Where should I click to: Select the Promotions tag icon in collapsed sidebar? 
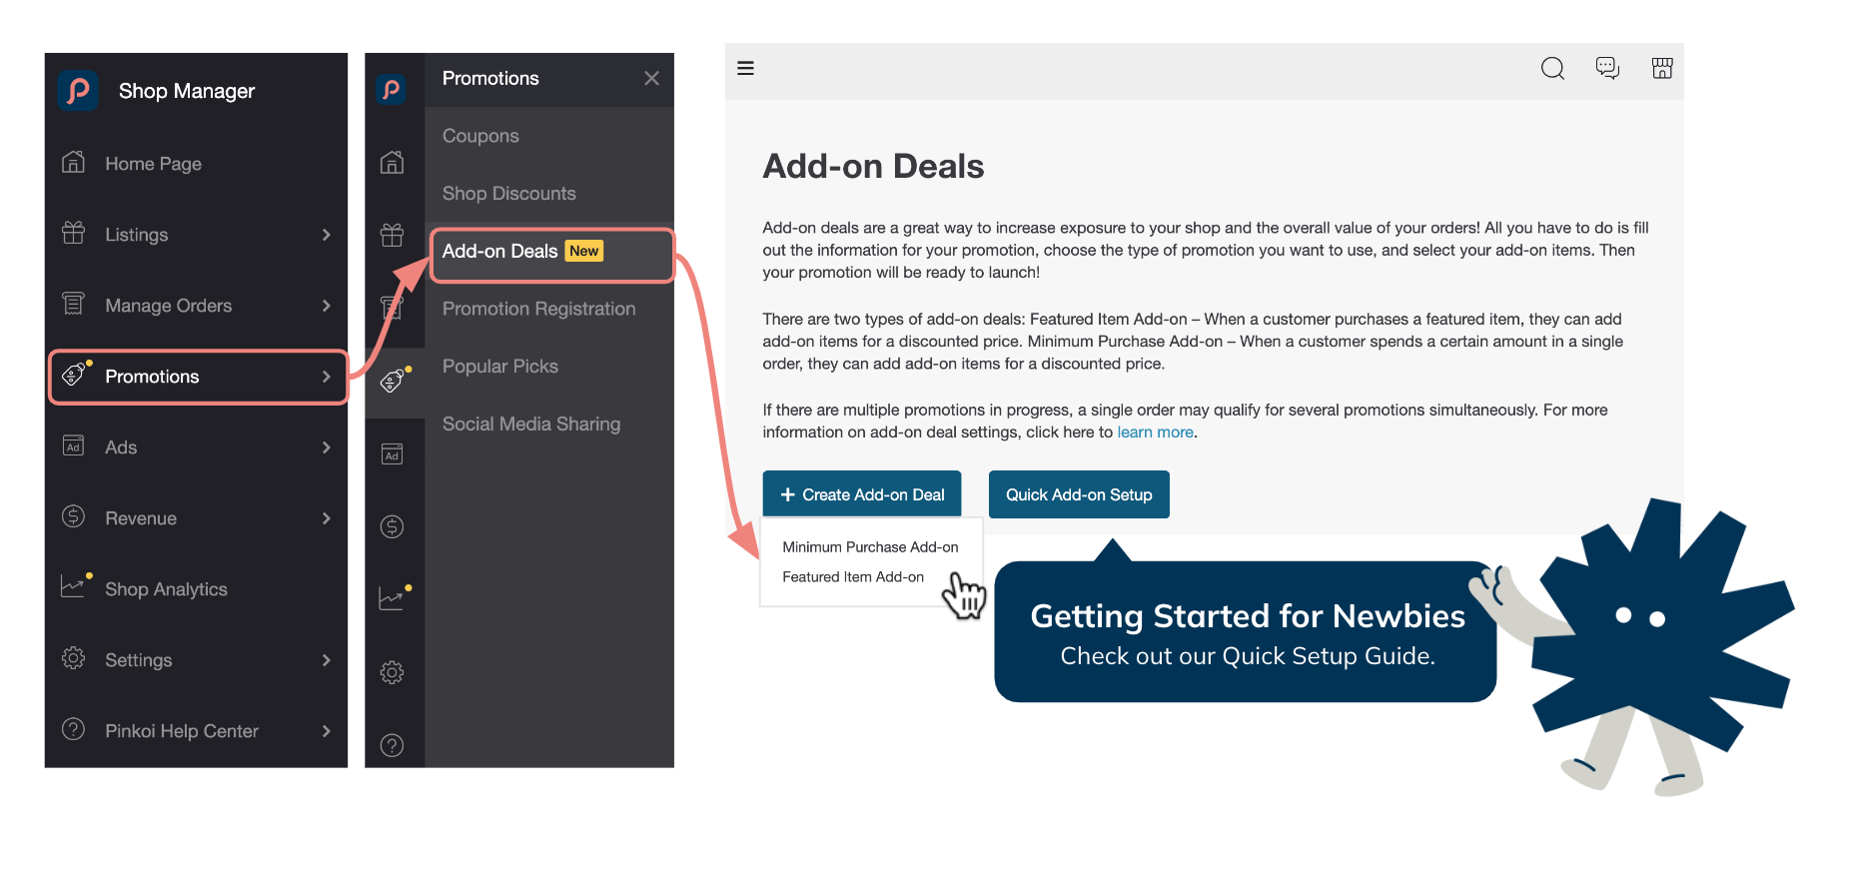(392, 381)
